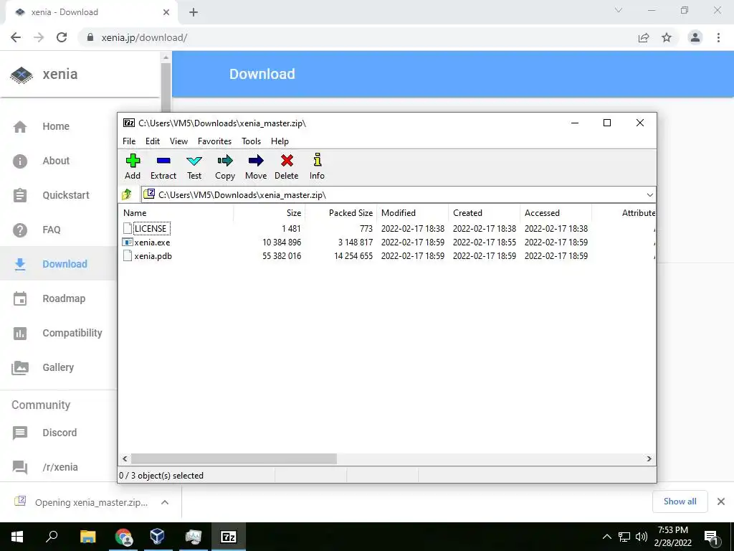Expand the xenia_master.zip download options chevron

pyautogui.click(x=165, y=502)
